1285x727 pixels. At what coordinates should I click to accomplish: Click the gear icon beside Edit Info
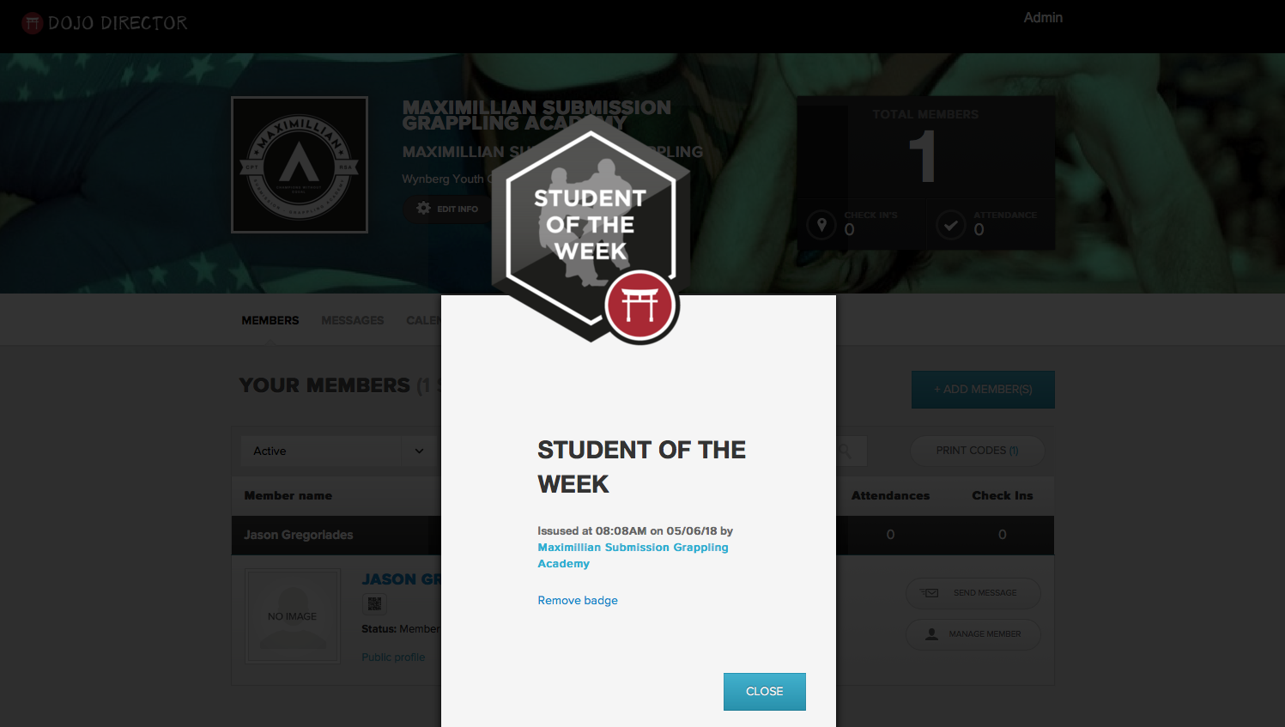(x=423, y=209)
